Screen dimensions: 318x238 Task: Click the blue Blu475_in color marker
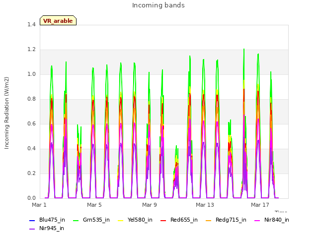[32, 220]
